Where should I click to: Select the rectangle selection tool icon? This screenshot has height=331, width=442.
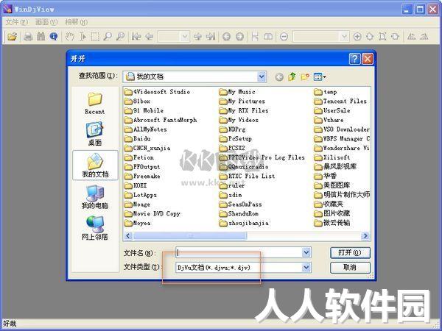[95, 37]
